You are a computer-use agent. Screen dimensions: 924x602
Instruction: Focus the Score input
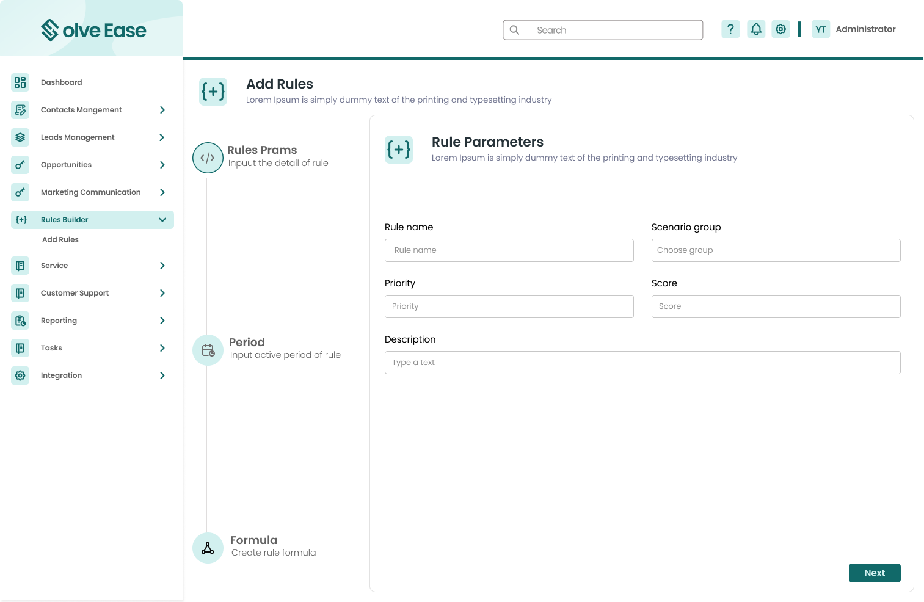[776, 306]
